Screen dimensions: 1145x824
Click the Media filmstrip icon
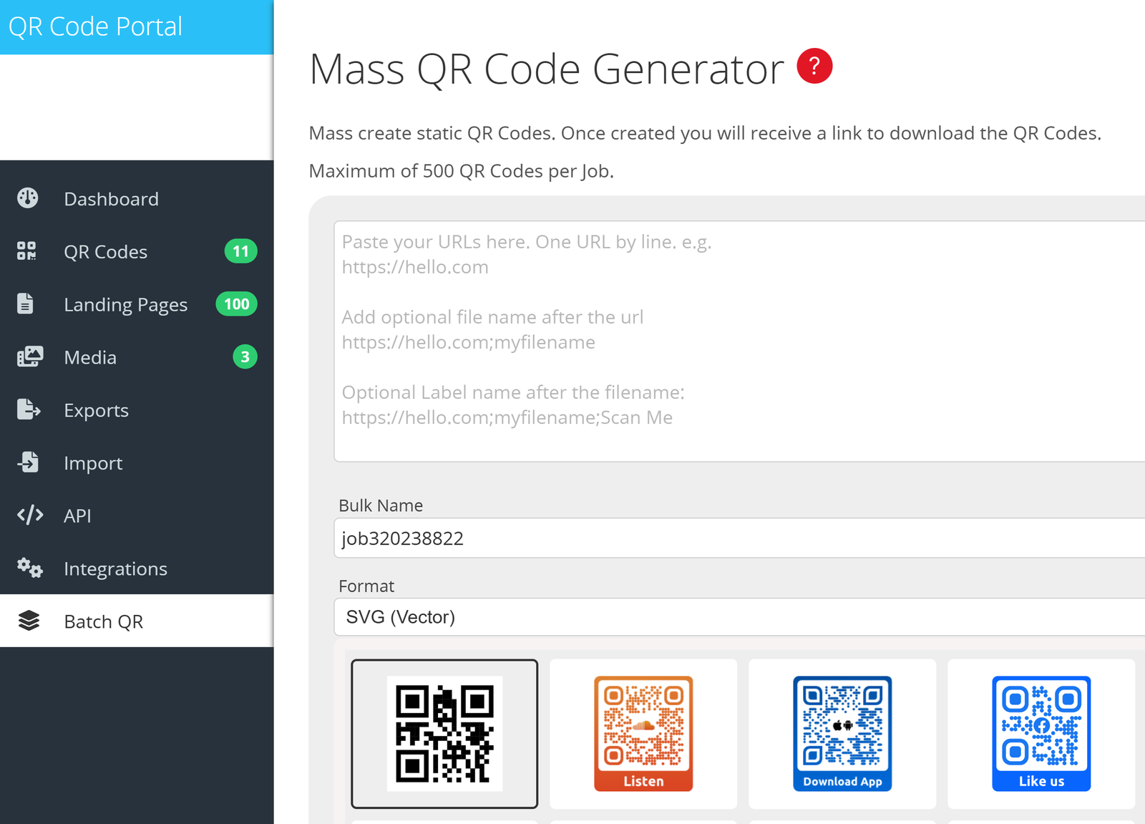(29, 357)
